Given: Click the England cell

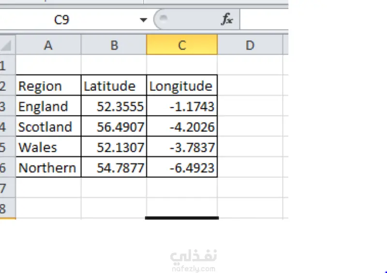Looking at the screenshot, I should (x=48, y=106).
